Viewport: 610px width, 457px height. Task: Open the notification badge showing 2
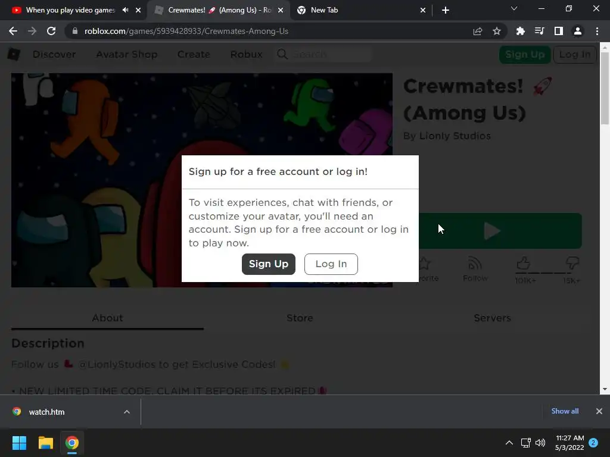point(593,443)
